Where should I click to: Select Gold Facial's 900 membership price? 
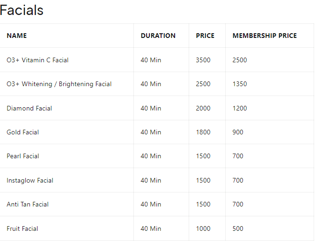tap(238, 132)
